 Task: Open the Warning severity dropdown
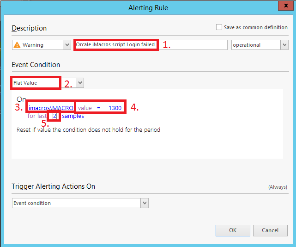tap(67, 45)
